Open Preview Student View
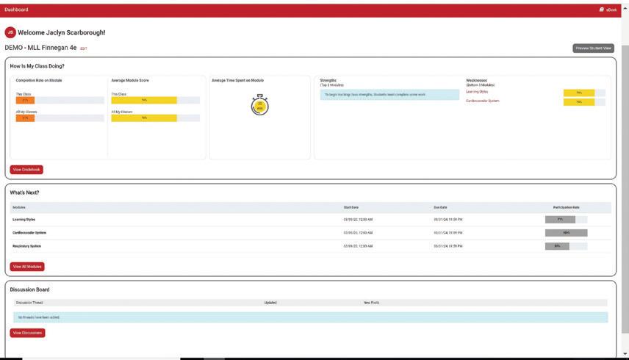 (593, 48)
